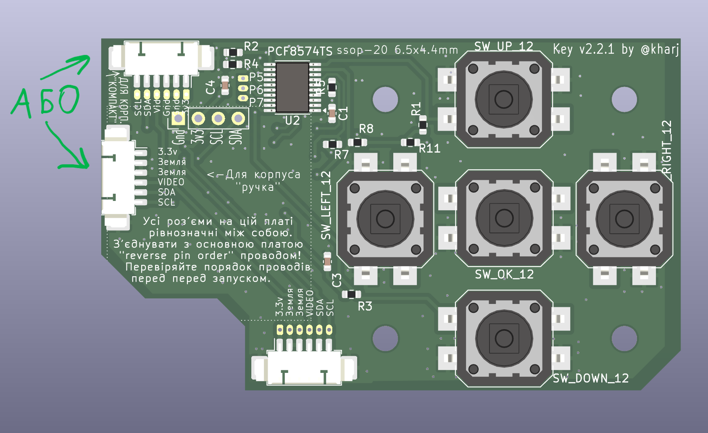This screenshot has height=433, width=708.
Task: Click the bottom white connector
Action: (304, 367)
